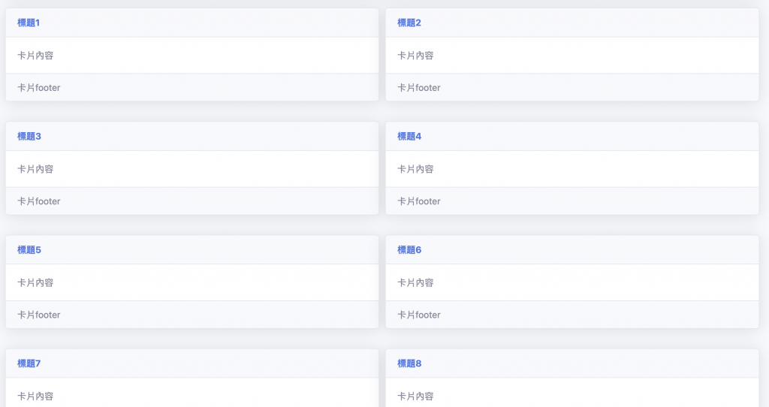This screenshot has height=407, width=769.
Task: Click 卡片footer text in 標題1 card
Action: point(39,88)
